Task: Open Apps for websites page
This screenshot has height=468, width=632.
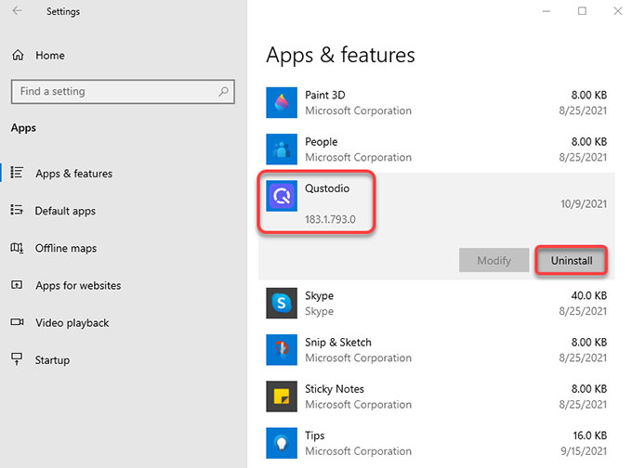Action: 78,286
